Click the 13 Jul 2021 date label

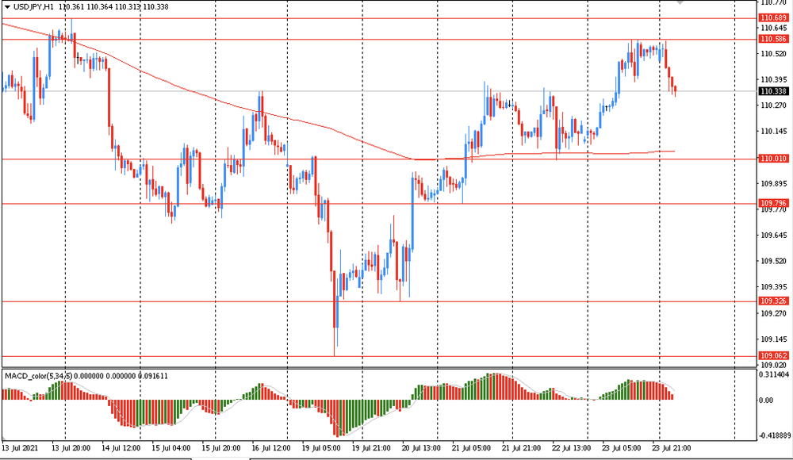click(x=19, y=448)
